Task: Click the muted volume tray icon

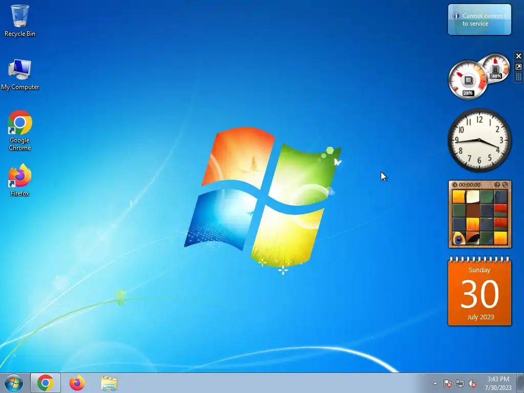Action: coord(472,383)
